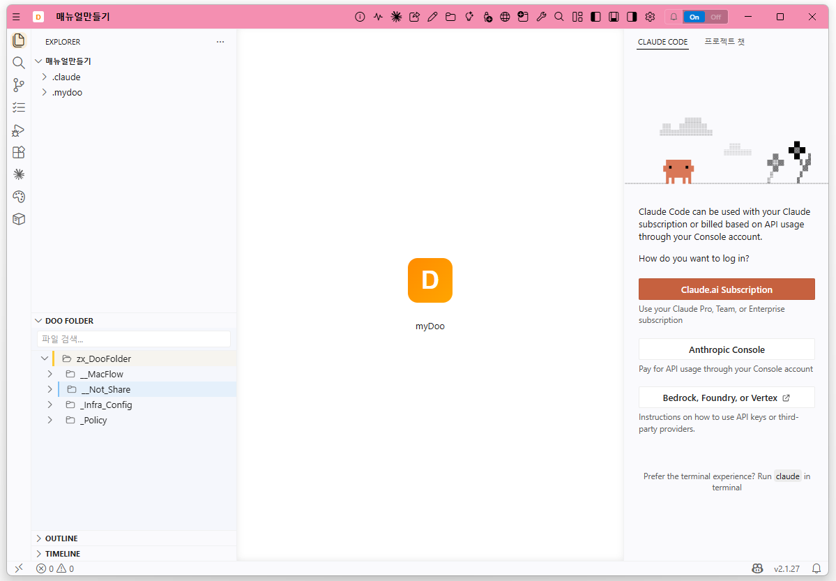836x581 pixels.
Task: Open the Explorer view in the activity bar
Action: (x=19, y=40)
